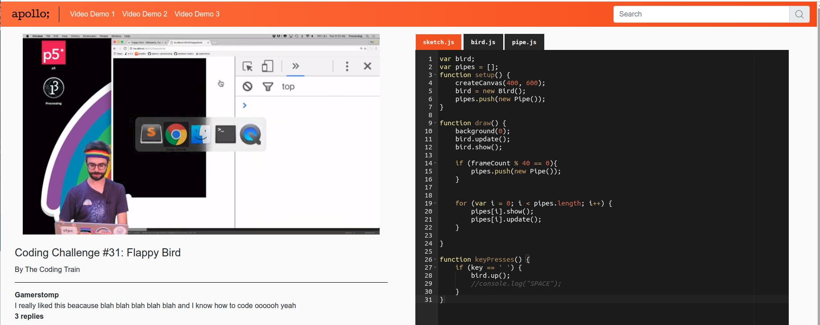
Task: Collapse the draw function fold arrow
Action: (435, 123)
